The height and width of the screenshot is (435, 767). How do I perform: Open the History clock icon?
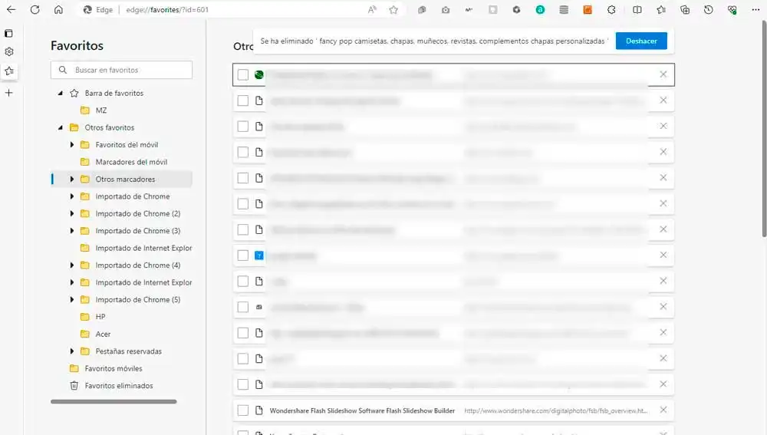click(708, 9)
